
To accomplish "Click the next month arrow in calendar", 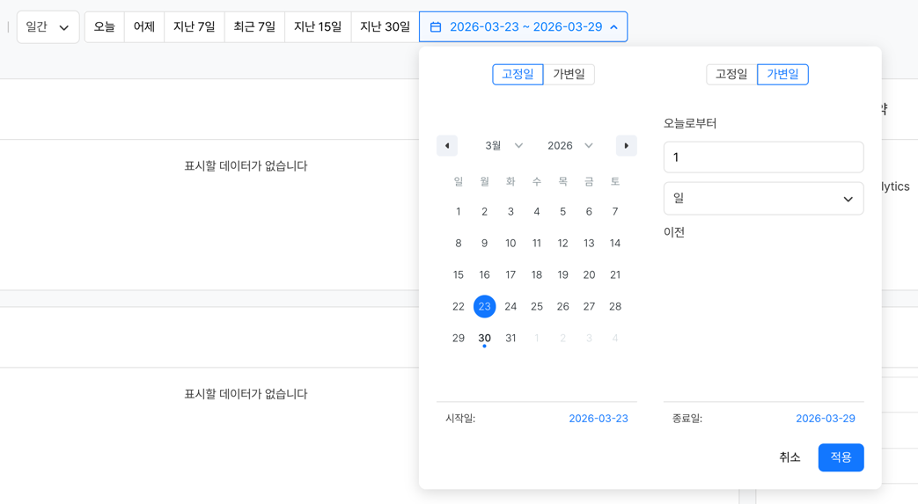I will coord(626,146).
